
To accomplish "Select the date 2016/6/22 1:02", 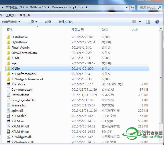I will pos(82,69).
